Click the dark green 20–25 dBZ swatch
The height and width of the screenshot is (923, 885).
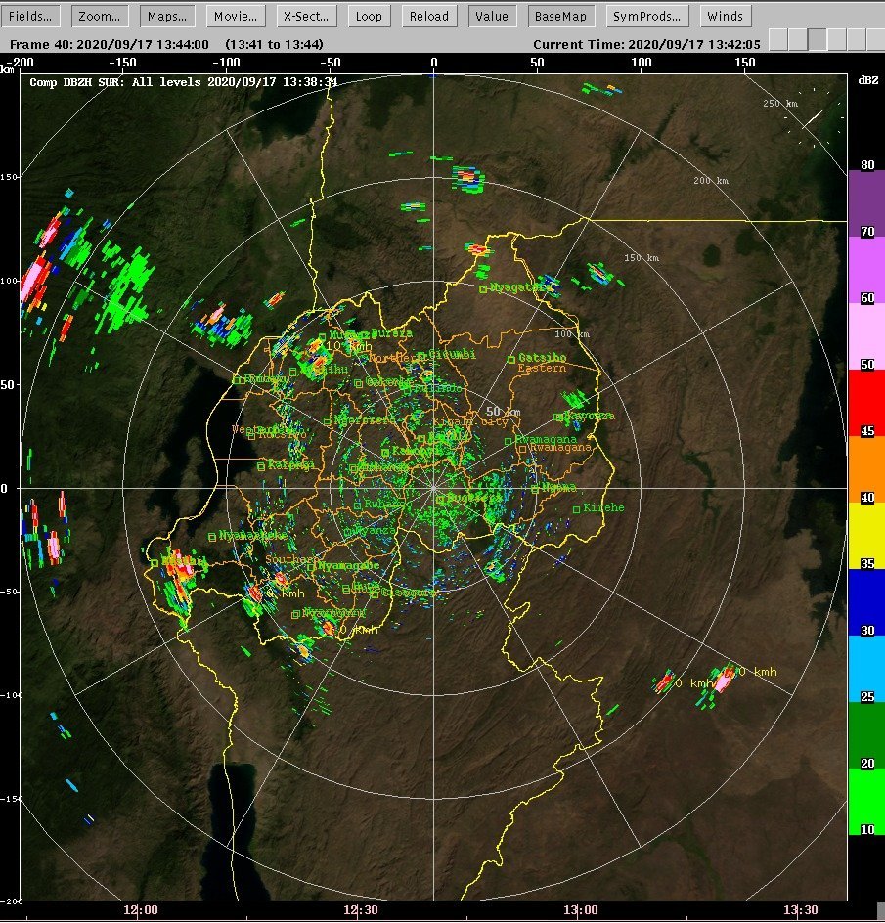click(x=866, y=735)
